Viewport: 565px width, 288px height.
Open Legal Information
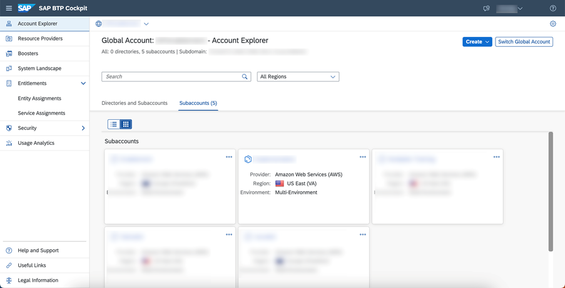(44, 280)
